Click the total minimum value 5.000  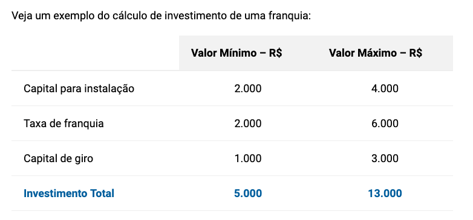pos(248,193)
